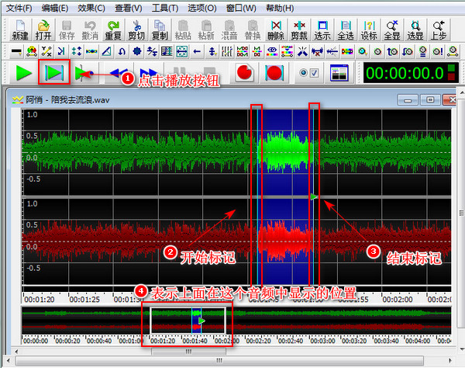Image resolution: width=465 pixels, height=368 pixels.
Task: Trim audio using the 剪裁 icon
Action: click(x=299, y=30)
